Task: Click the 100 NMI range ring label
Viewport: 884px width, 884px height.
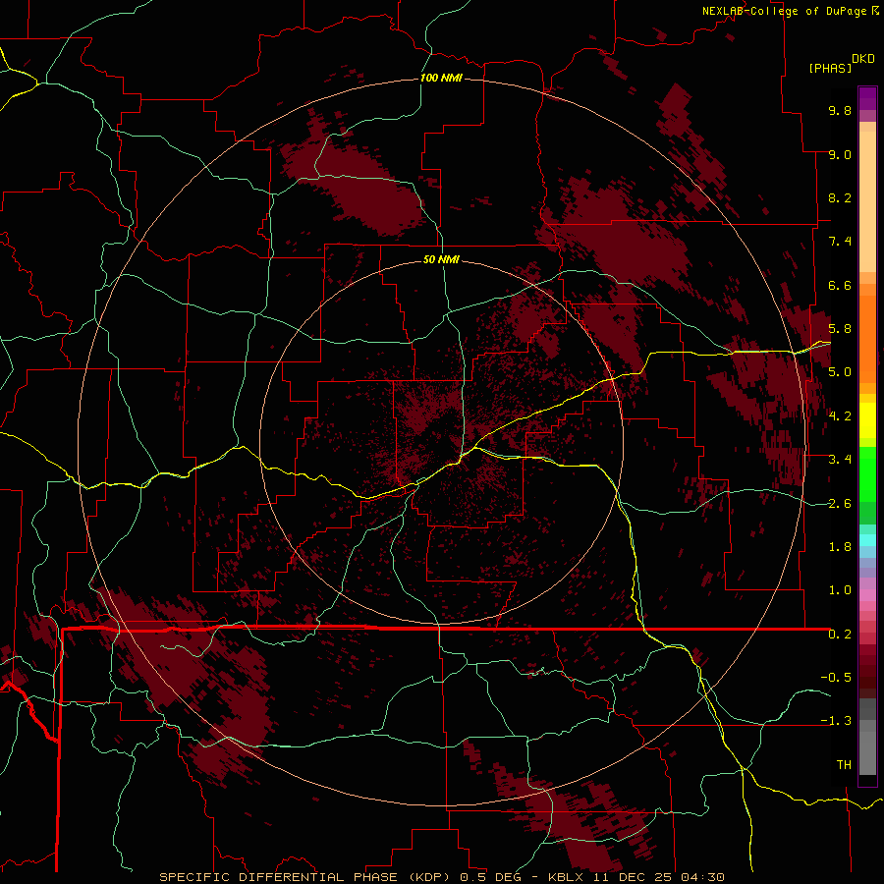Action: 441,78
